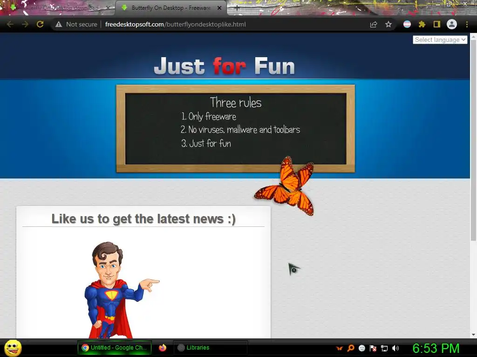Bookmark this page with the star icon
This screenshot has height=357, width=477.
coord(388,24)
